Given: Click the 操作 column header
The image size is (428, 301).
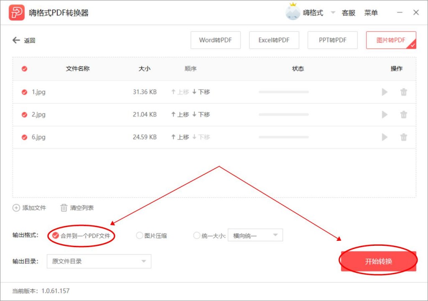Looking at the screenshot, I should tap(396, 69).
